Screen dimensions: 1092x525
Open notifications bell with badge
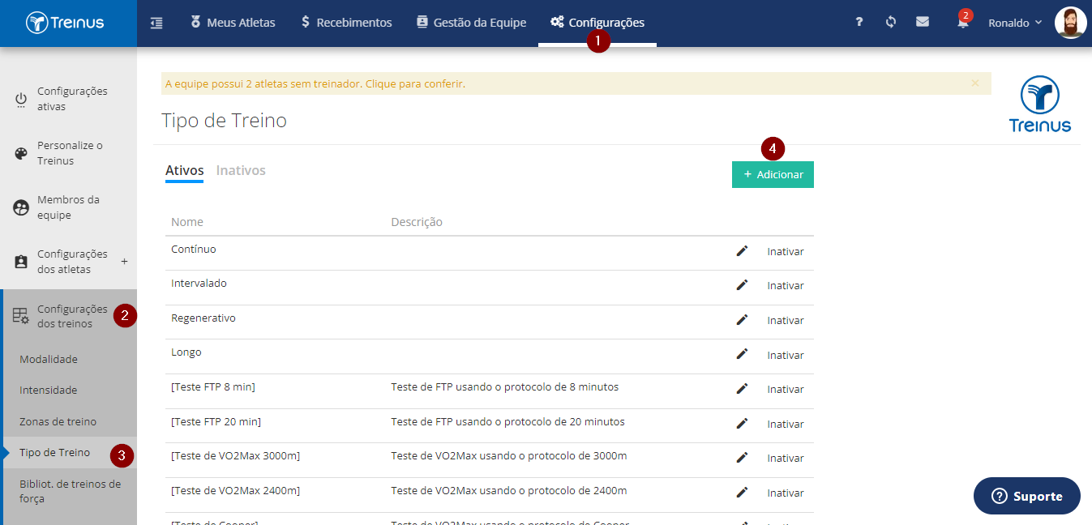963,21
